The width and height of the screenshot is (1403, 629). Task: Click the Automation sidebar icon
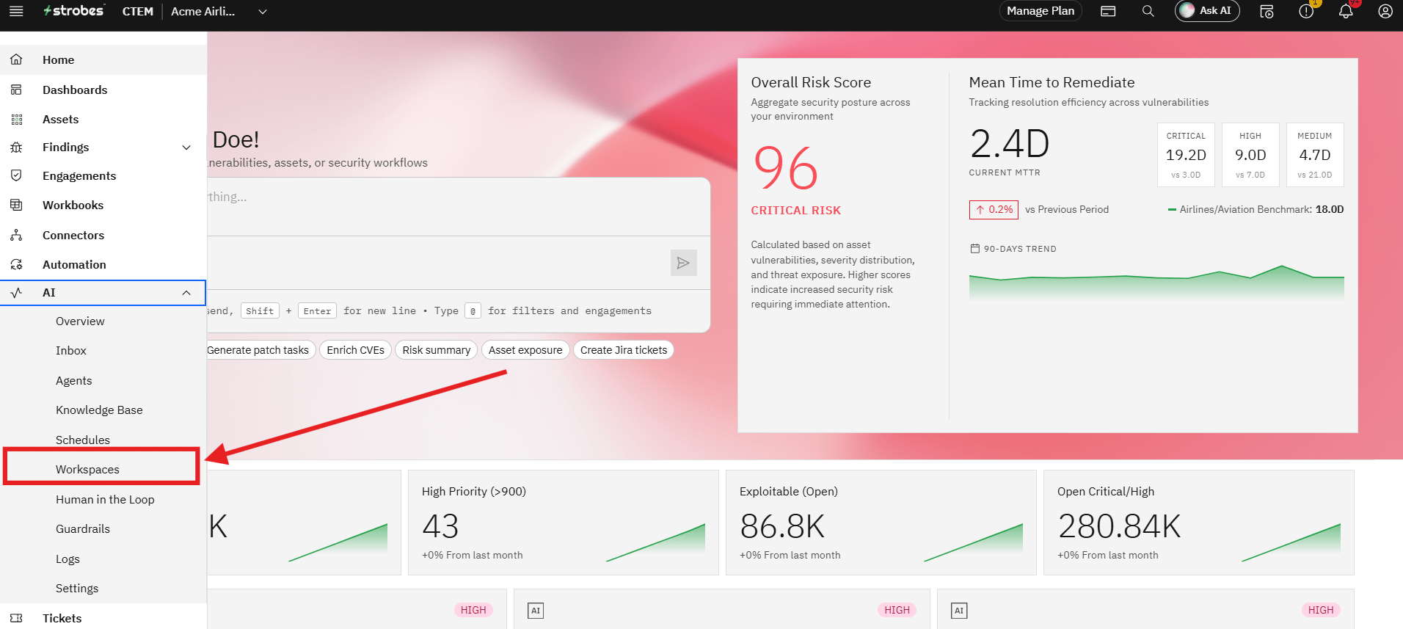(x=16, y=264)
